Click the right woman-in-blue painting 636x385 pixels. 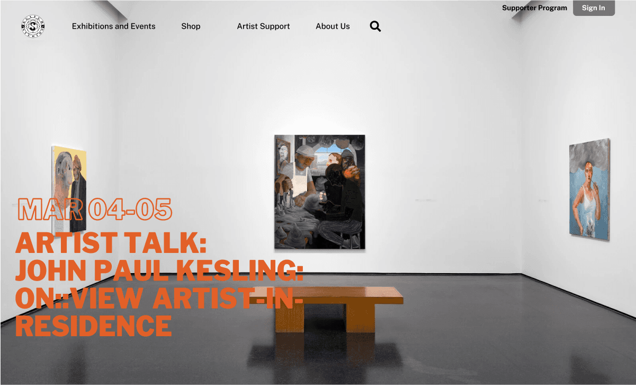589,189
